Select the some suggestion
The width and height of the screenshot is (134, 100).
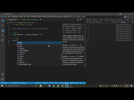pyautogui.click(x=40, y=58)
